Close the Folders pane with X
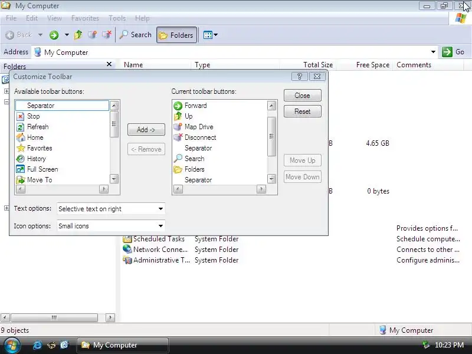 (x=109, y=64)
